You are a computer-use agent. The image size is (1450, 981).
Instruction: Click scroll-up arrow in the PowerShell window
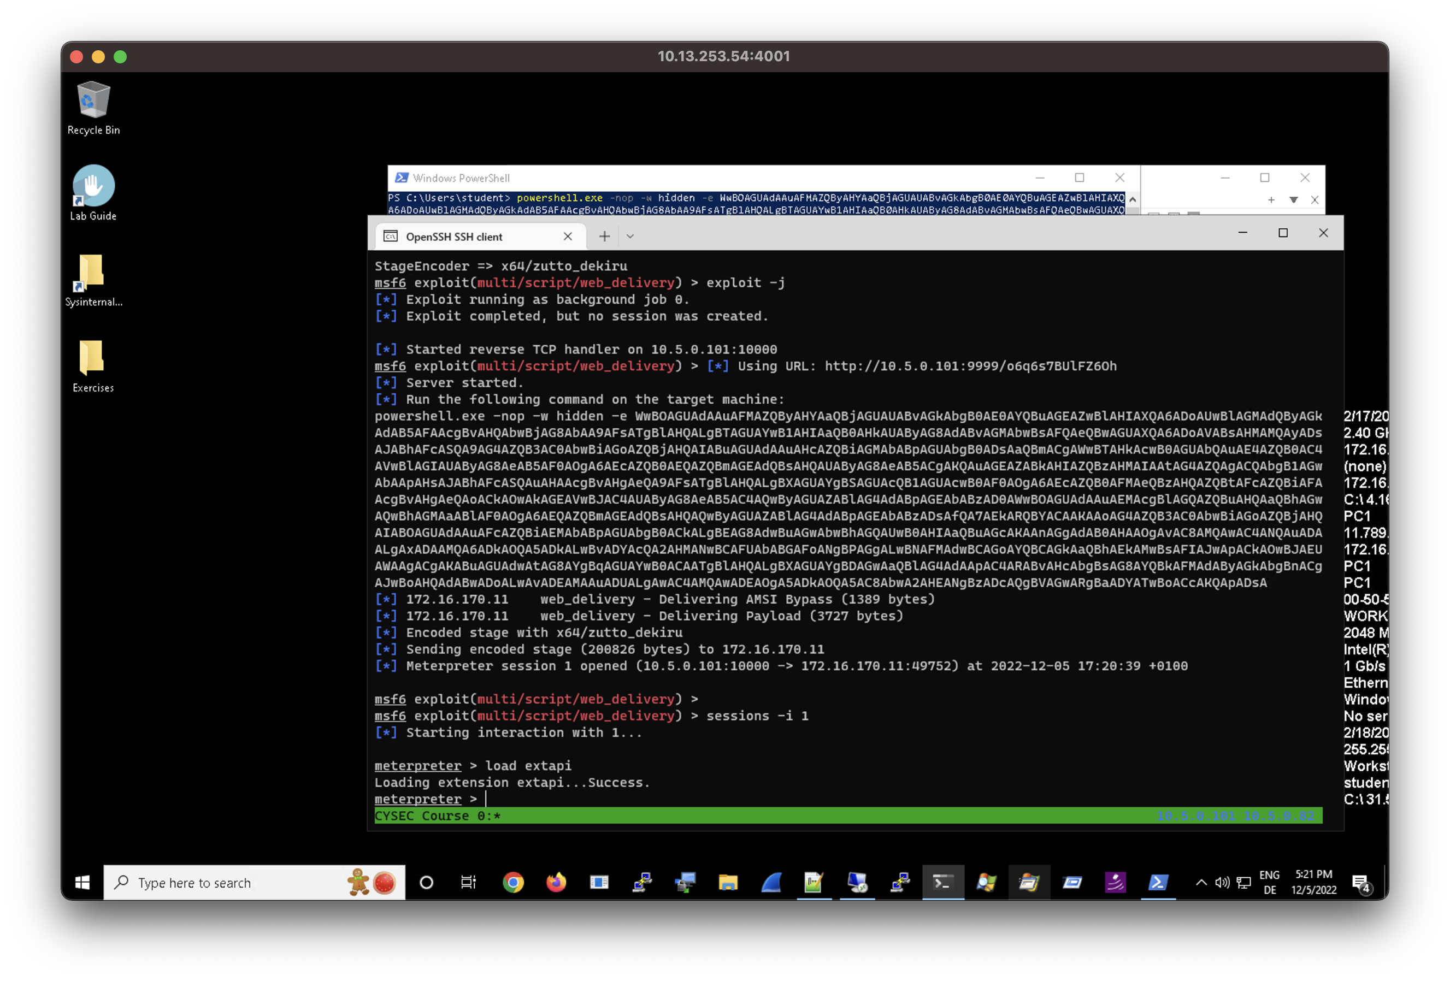click(1133, 199)
